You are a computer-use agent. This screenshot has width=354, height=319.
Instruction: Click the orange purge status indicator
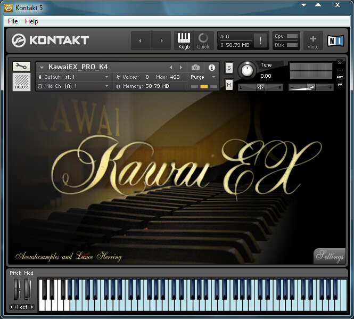(x=204, y=86)
